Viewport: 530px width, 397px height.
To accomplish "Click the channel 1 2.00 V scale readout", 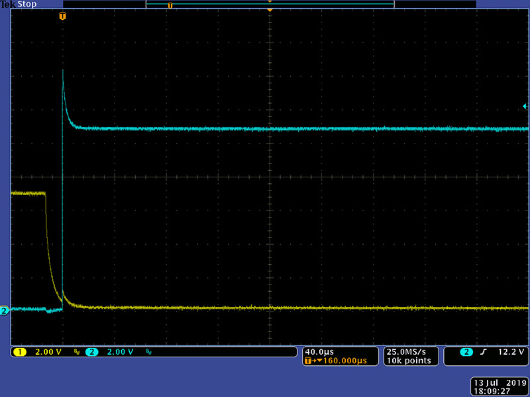I will [x=48, y=352].
